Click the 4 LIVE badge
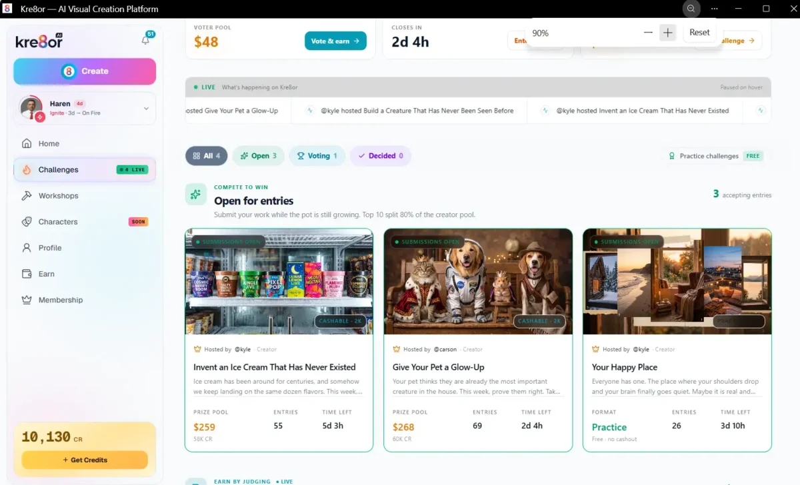The image size is (800, 485). tap(132, 170)
